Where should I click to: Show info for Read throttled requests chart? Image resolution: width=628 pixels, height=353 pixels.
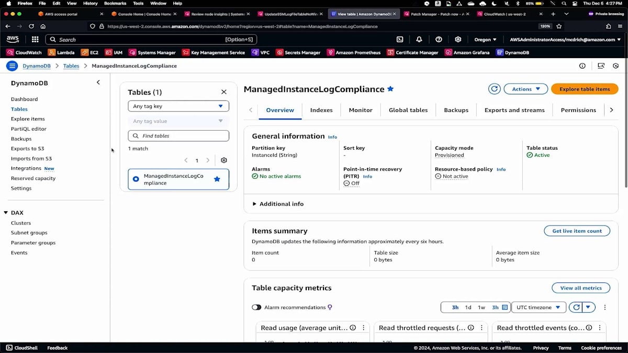[x=470, y=328]
